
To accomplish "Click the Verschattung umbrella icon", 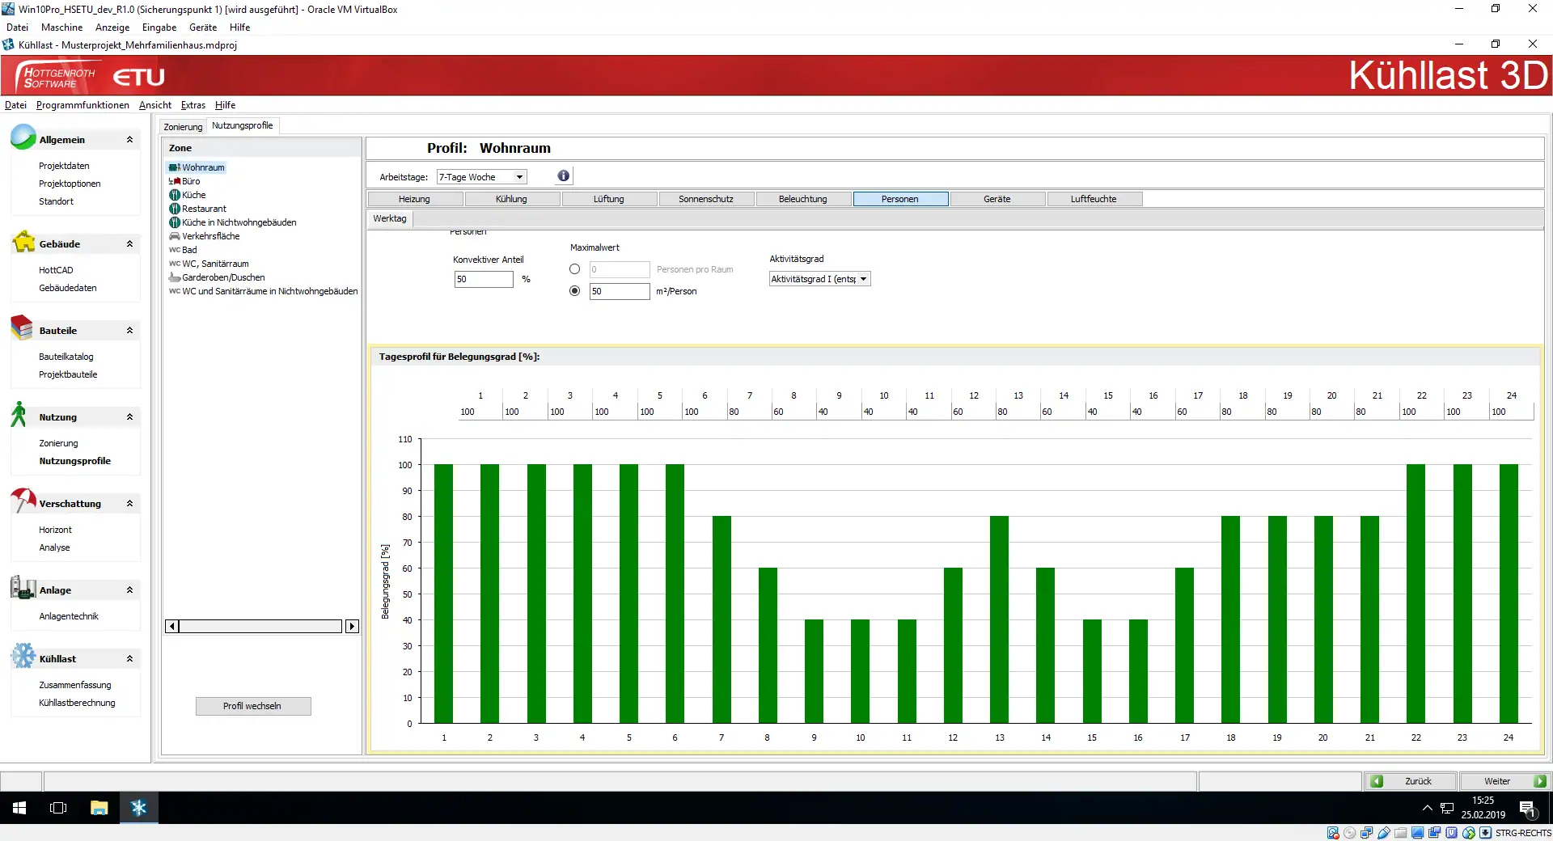I will pos(23,501).
